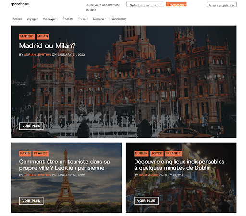Screen dimensions: 246x216
Task: Click author Adrian Lewithin on Paris article
Action: click(37, 175)
